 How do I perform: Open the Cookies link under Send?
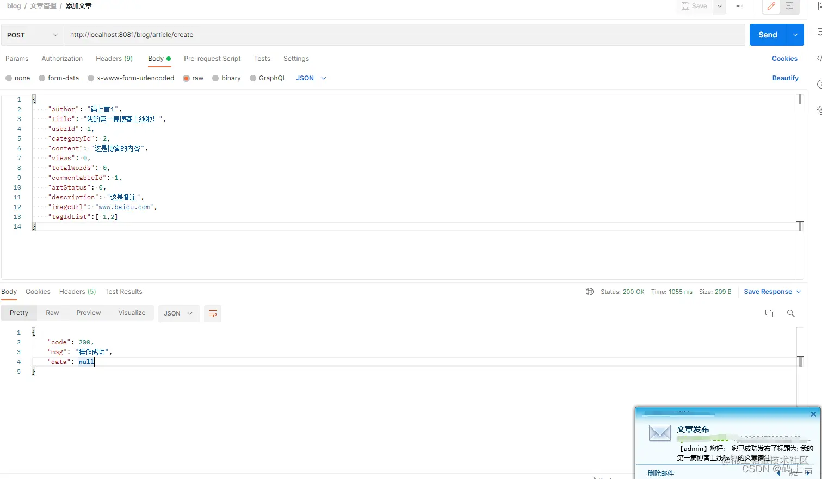point(784,59)
